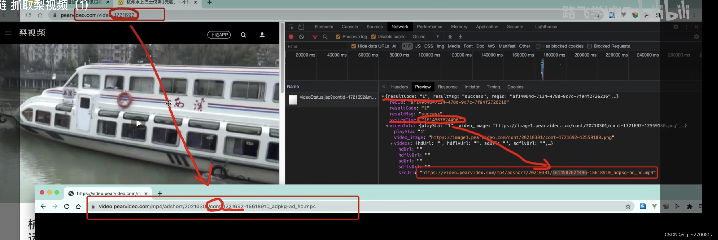The height and width of the screenshot is (240, 718).
Task: Reload the lower browser window
Action: pyautogui.click(x=67, y=206)
